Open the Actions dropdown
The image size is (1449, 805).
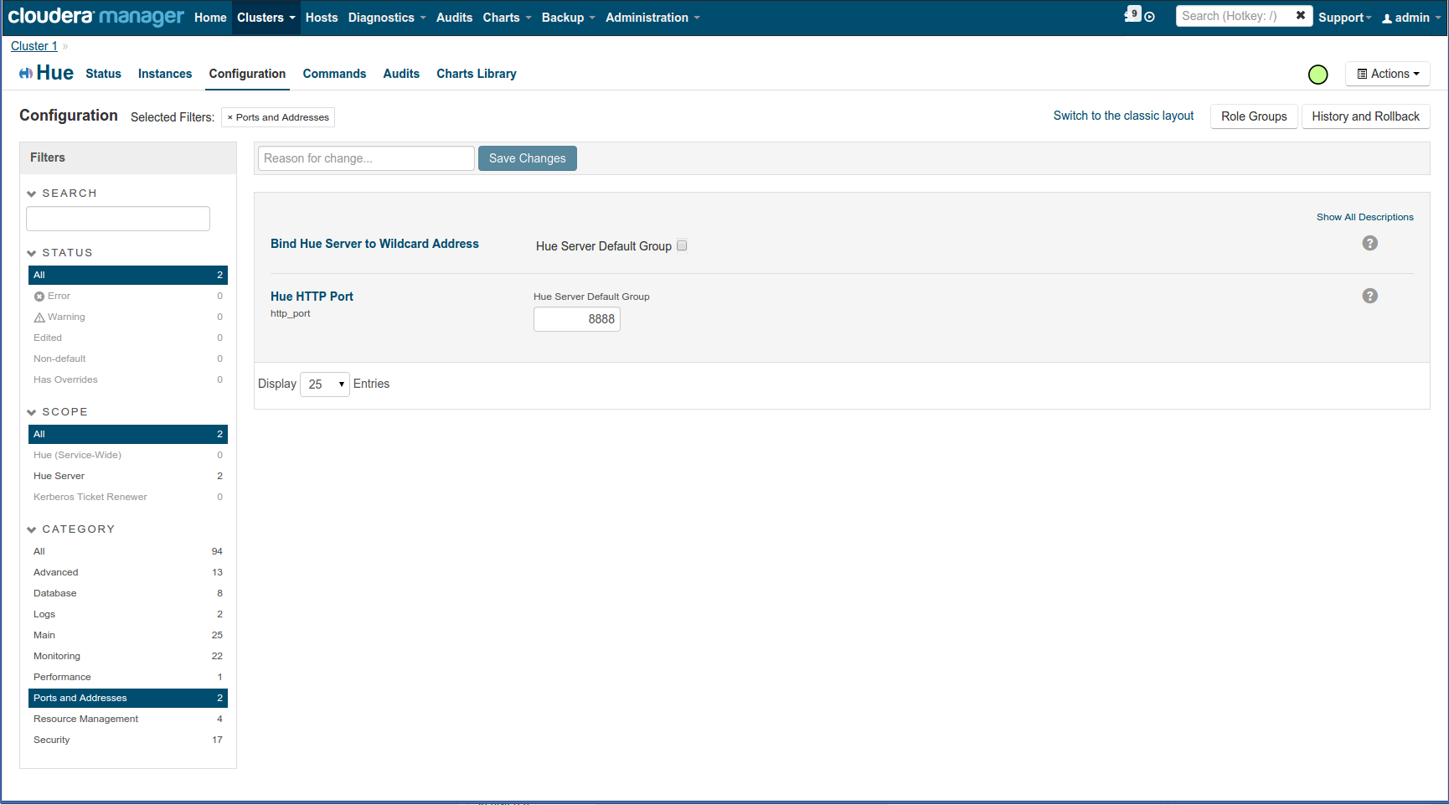1387,74
